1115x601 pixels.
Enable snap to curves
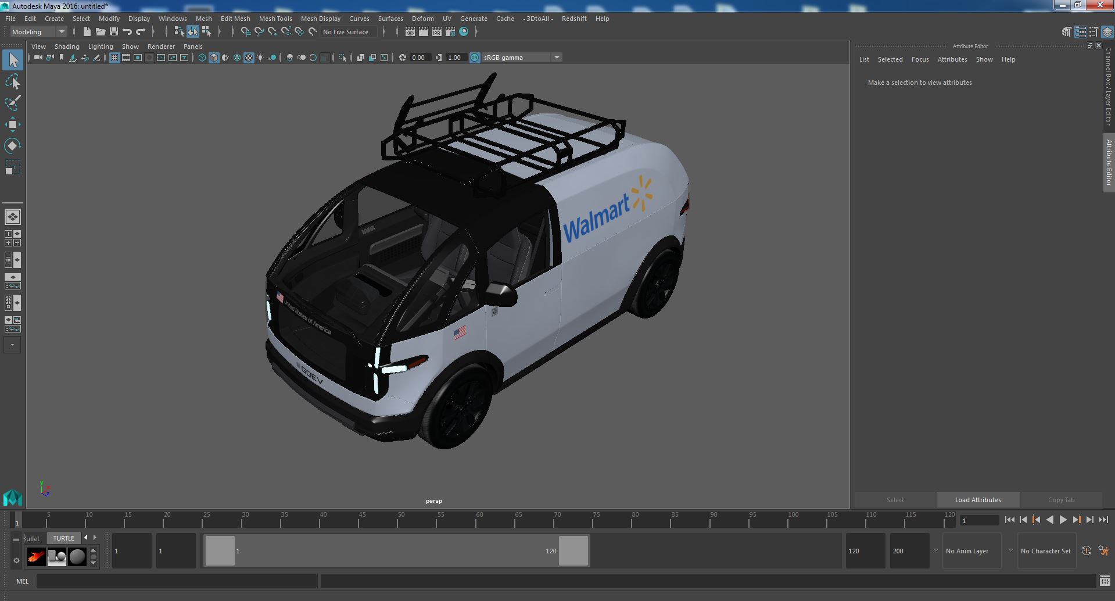click(x=259, y=32)
